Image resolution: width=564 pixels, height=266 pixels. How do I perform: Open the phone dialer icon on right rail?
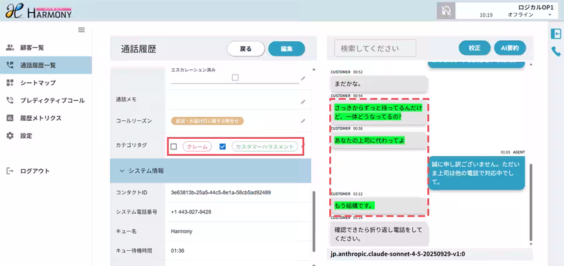(556, 52)
